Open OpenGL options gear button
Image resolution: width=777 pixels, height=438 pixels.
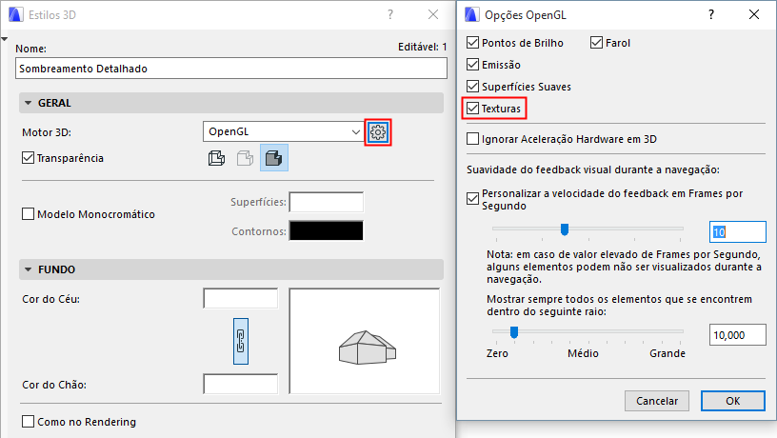[378, 131]
